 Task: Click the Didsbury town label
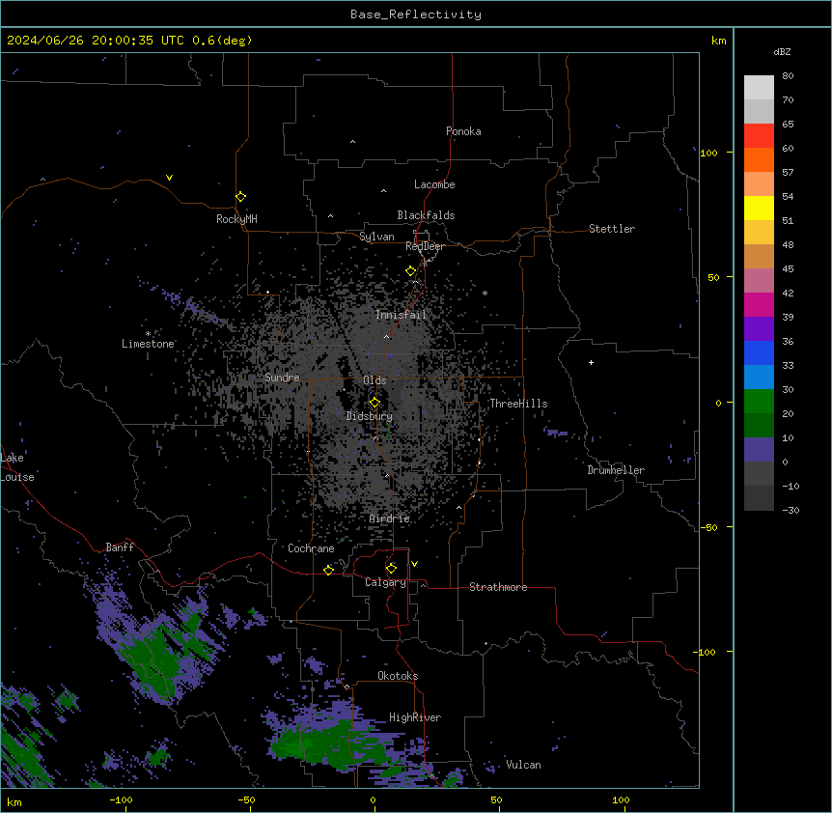click(370, 416)
